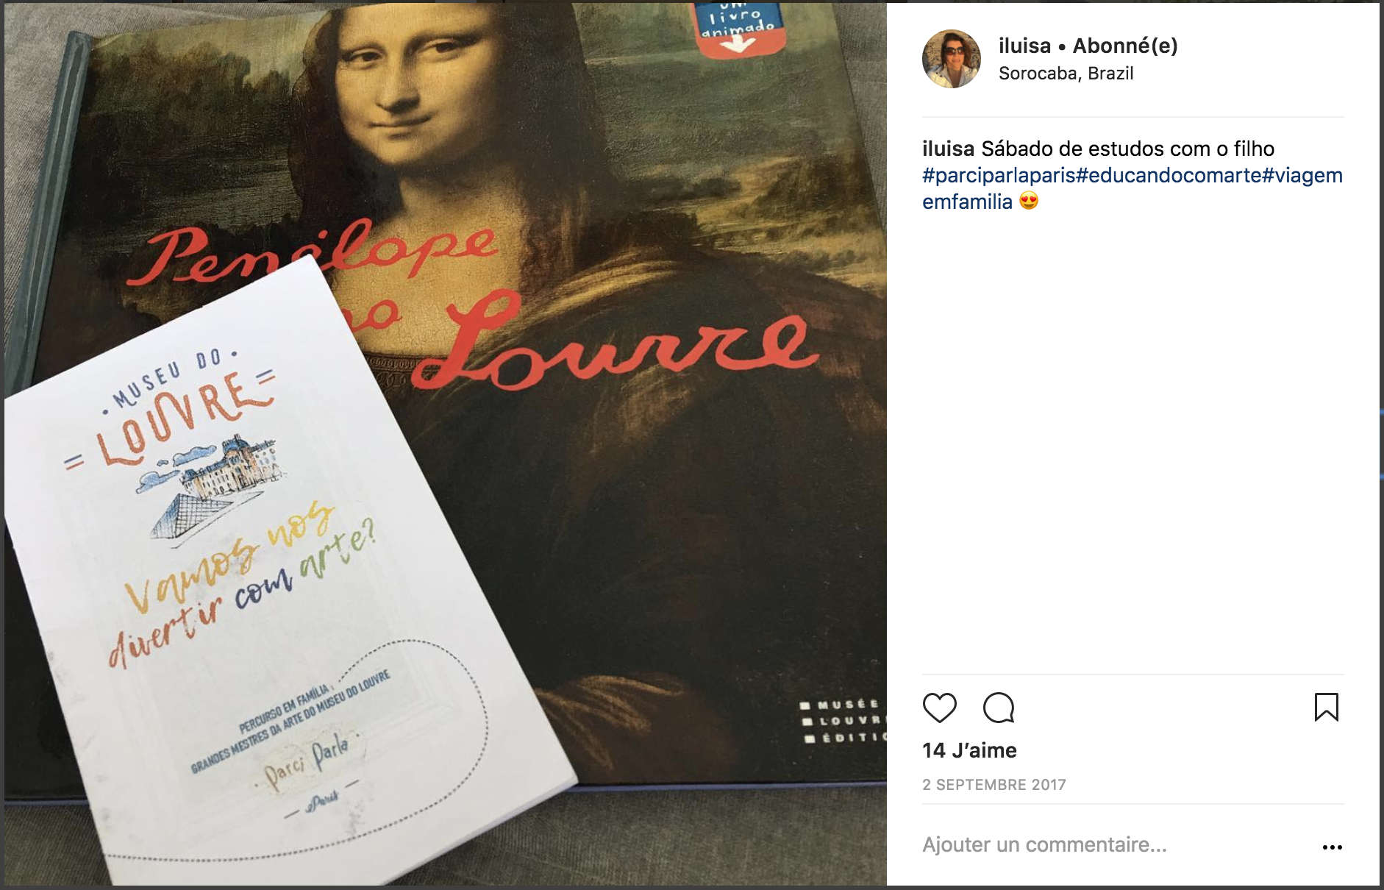1384x890 pixels.
Task: Click the heart-eyes emoji in the caption
Action: click(x=1028, y=201)
